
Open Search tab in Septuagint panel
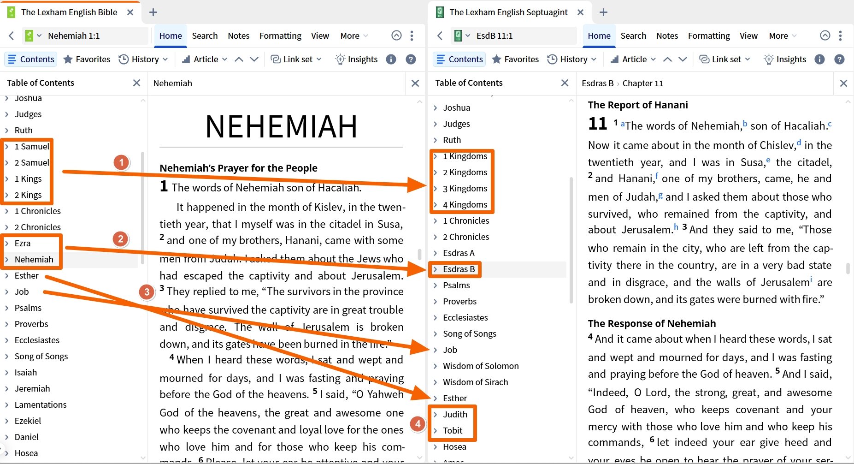633,36
